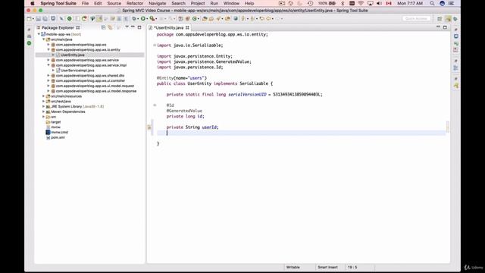This screenshot has width=485, height=273.
Task: Collapse the src/main/java source folder
Action: tap(44, 39)
